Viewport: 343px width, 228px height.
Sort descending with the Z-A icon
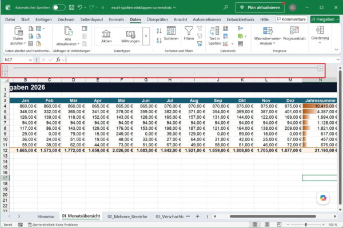(159, 40)
